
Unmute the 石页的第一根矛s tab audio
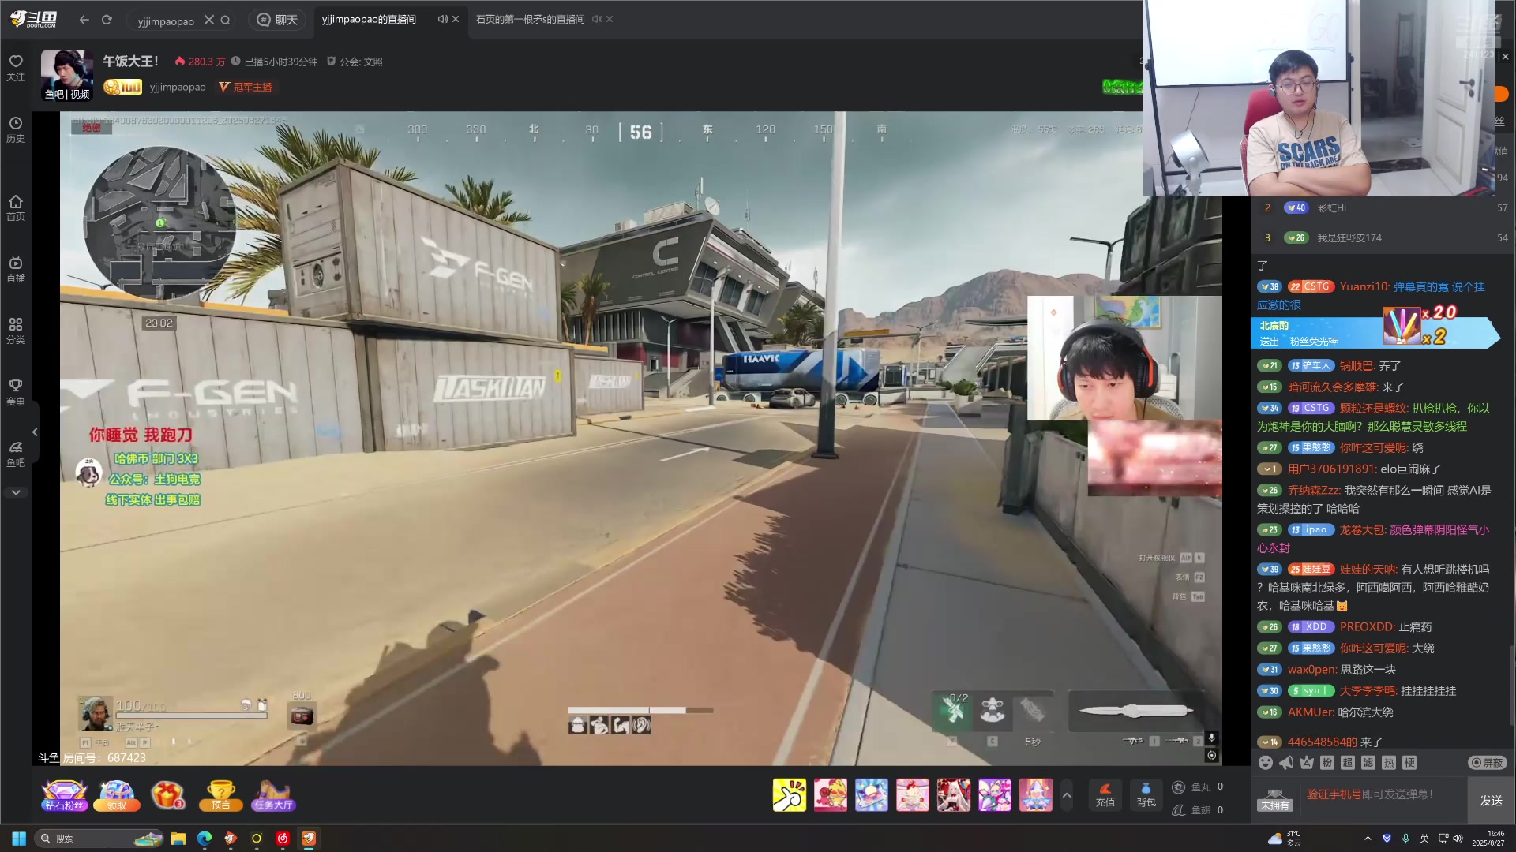(x=596, y=19)
